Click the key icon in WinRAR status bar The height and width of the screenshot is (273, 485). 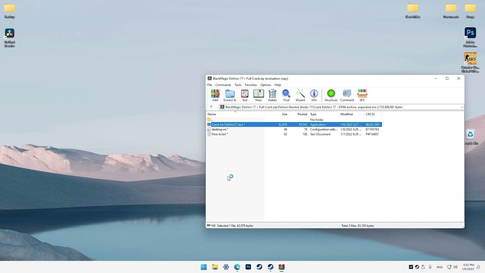click(x=214, y=226)
